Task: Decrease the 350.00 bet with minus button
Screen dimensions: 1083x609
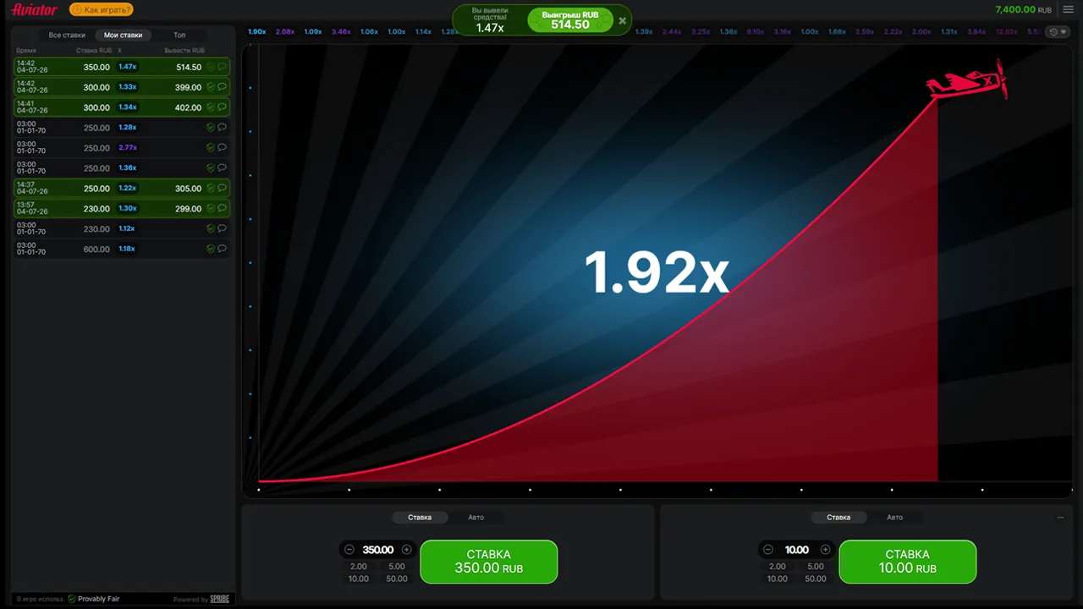Action: pos(349,550)
